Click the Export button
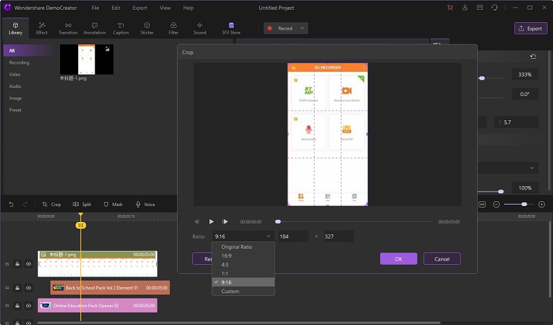553x325 pixels. 530,28
